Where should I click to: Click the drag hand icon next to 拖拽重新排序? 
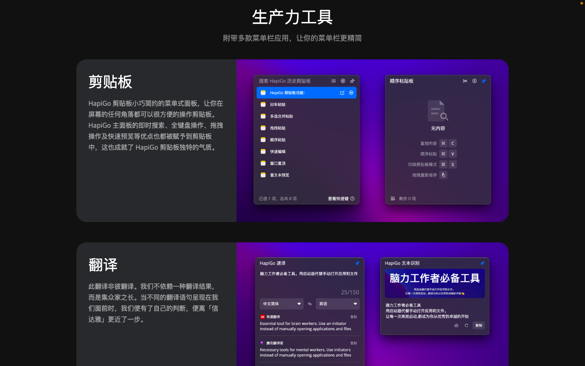[x=443, y=175]
